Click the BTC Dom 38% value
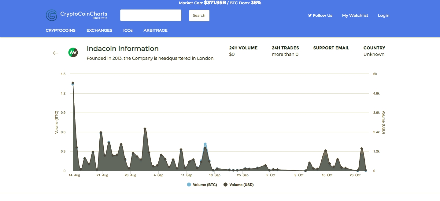440x201 pixels. tap(256, 3)
